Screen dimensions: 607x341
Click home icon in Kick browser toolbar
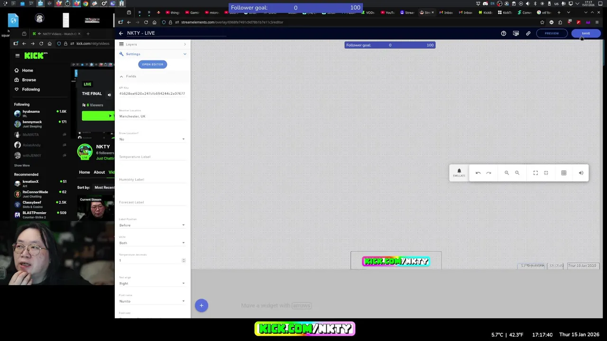click(50, 44)
